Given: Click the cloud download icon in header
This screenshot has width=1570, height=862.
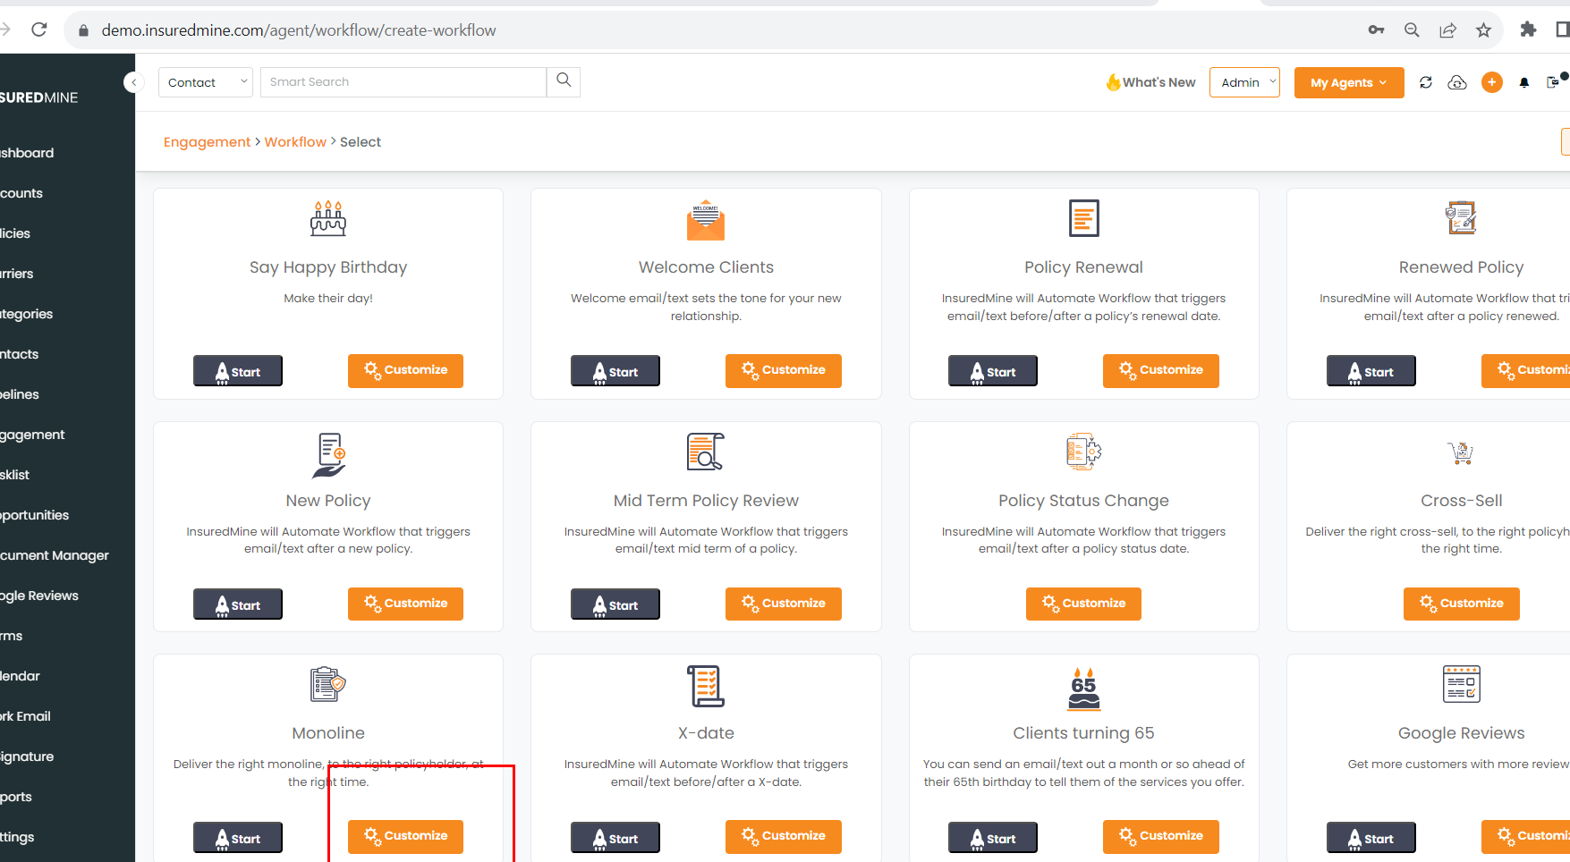Looking at the screenshot, I should (1457, 82).
